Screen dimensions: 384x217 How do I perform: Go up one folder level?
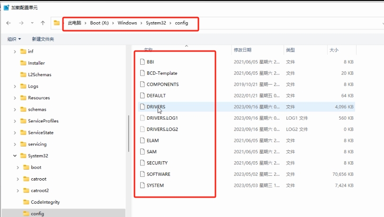(43, 23)
